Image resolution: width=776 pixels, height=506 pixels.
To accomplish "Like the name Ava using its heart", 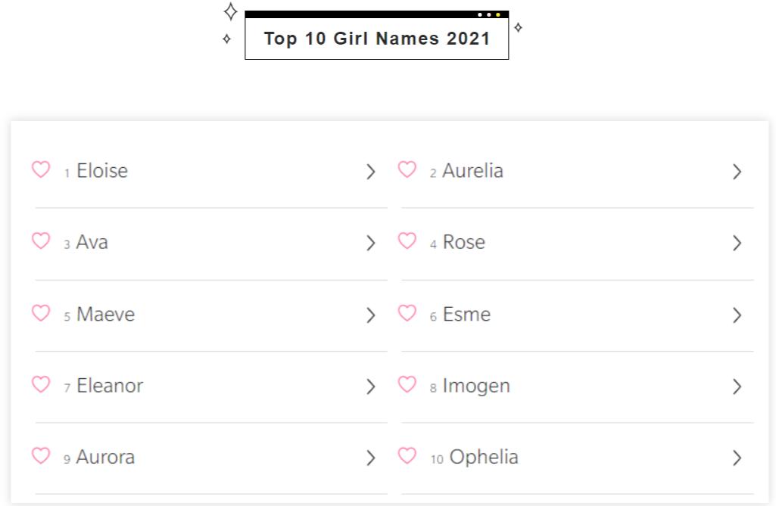I will click(x=41, y=241).
